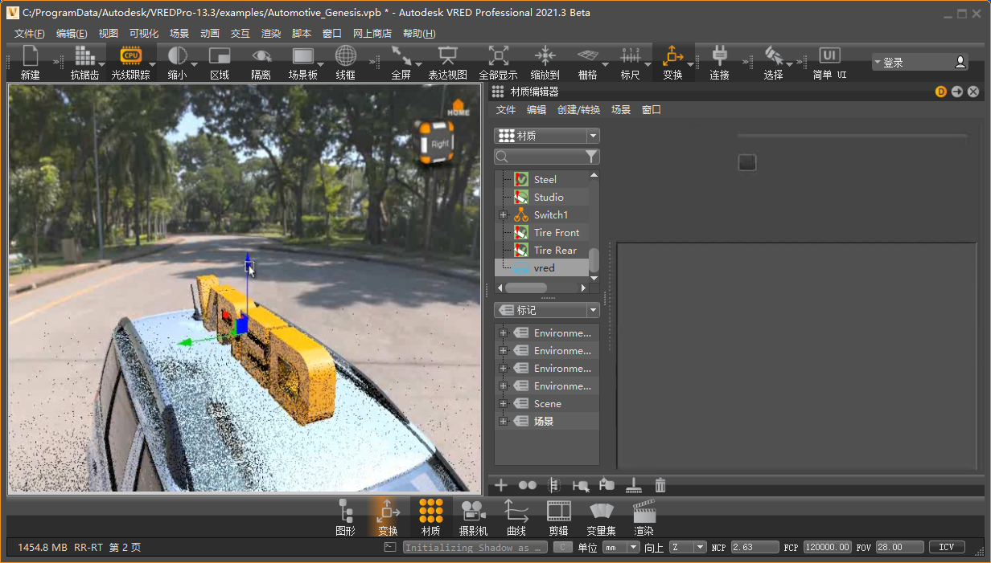Click the ICV button in status bar

[x=947, y=547]
